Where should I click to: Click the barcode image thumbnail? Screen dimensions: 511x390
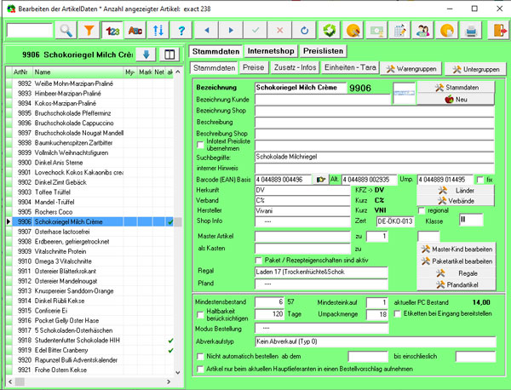pyautogui.click(x=405, y=93)
